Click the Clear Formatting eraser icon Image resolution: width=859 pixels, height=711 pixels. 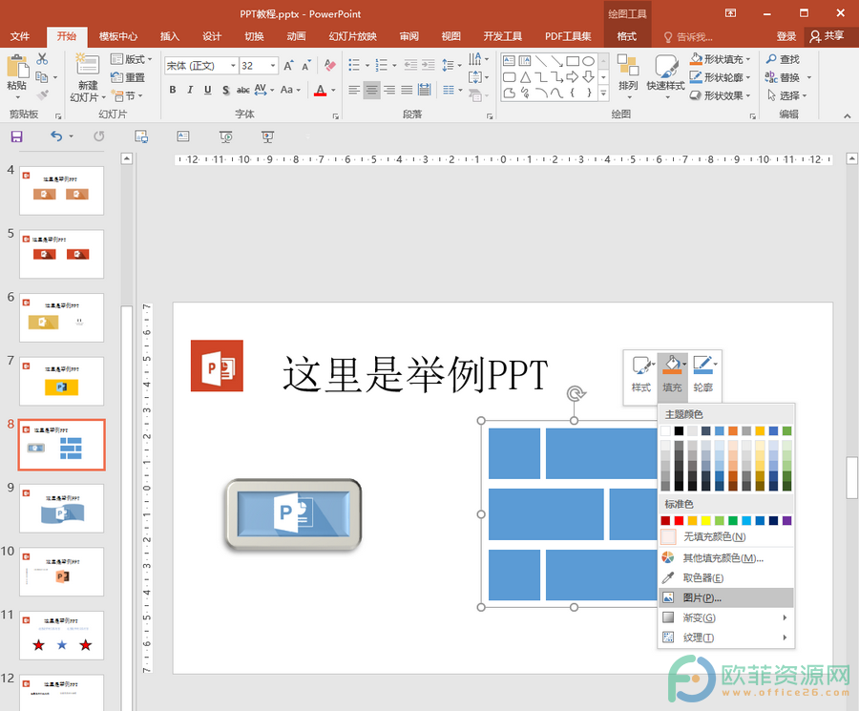click(330, 65)
